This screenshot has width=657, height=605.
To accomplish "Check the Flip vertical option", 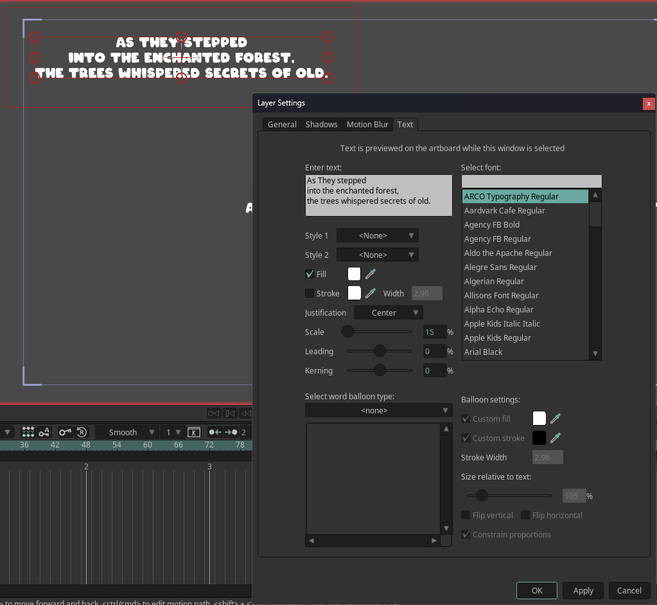I will click(466, 515).
